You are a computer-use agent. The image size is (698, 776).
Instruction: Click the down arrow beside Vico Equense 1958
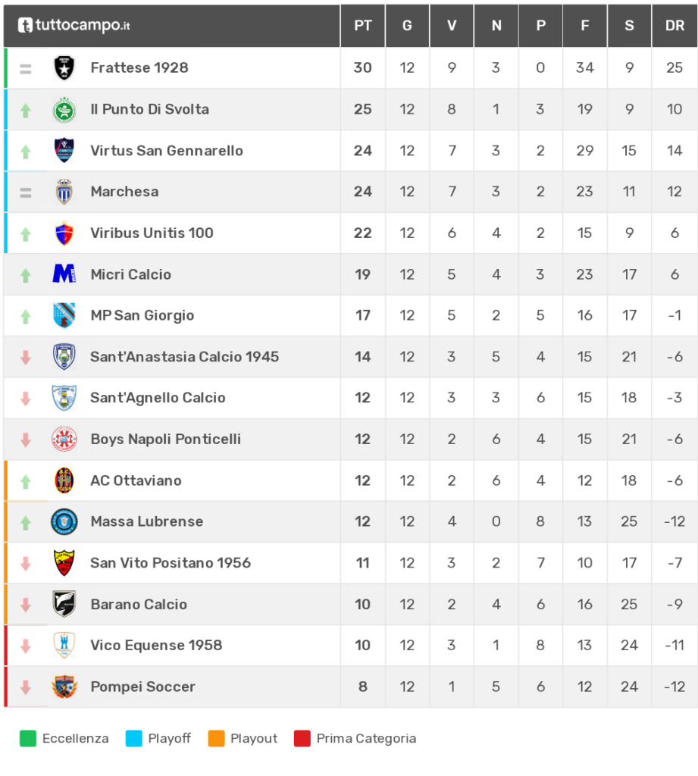coord(26,646)
